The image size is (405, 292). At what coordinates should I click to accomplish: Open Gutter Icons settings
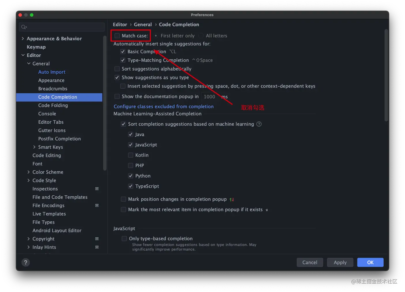coord(52,130)
